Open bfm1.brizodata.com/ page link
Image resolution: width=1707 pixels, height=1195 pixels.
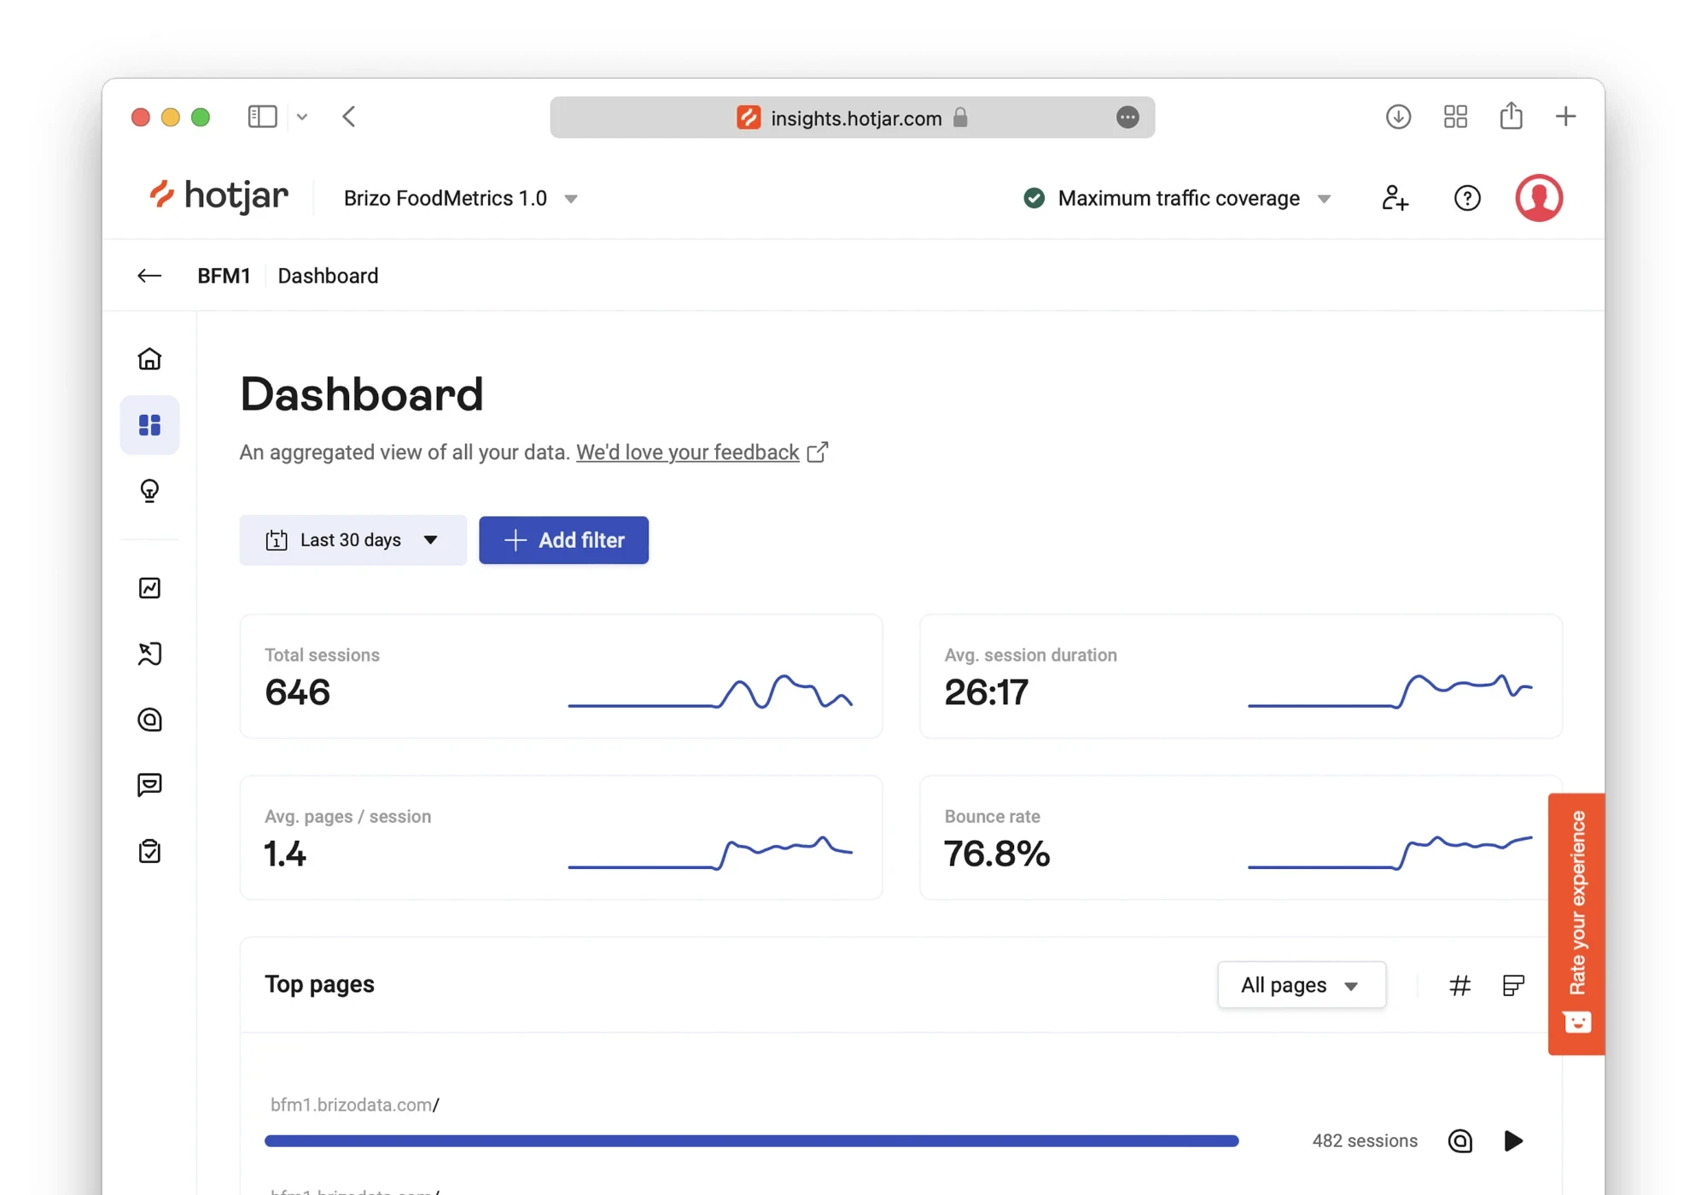click(355, 1105)
